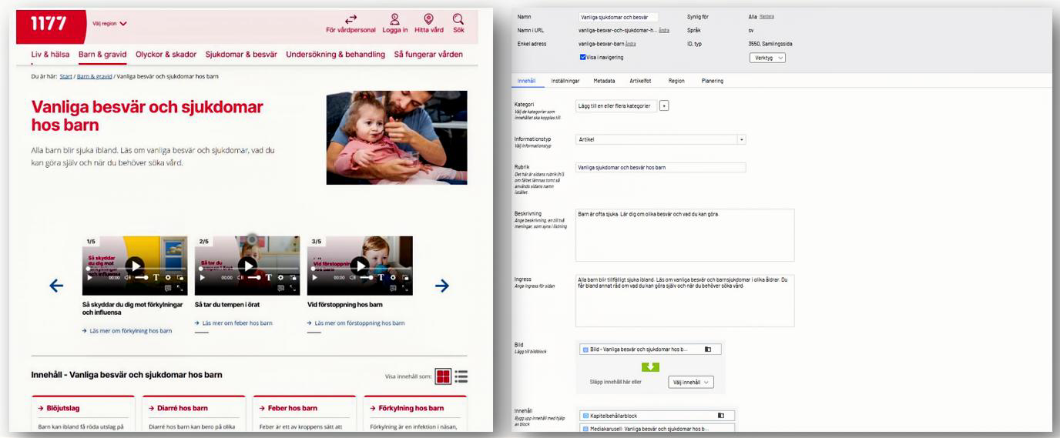The image size is (1060, 438).
Task: Click the plus button beside category field
Action: tap(664, 106)
